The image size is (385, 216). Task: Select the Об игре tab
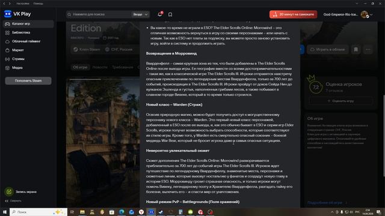pyautogui.click(x=80, y=67)
